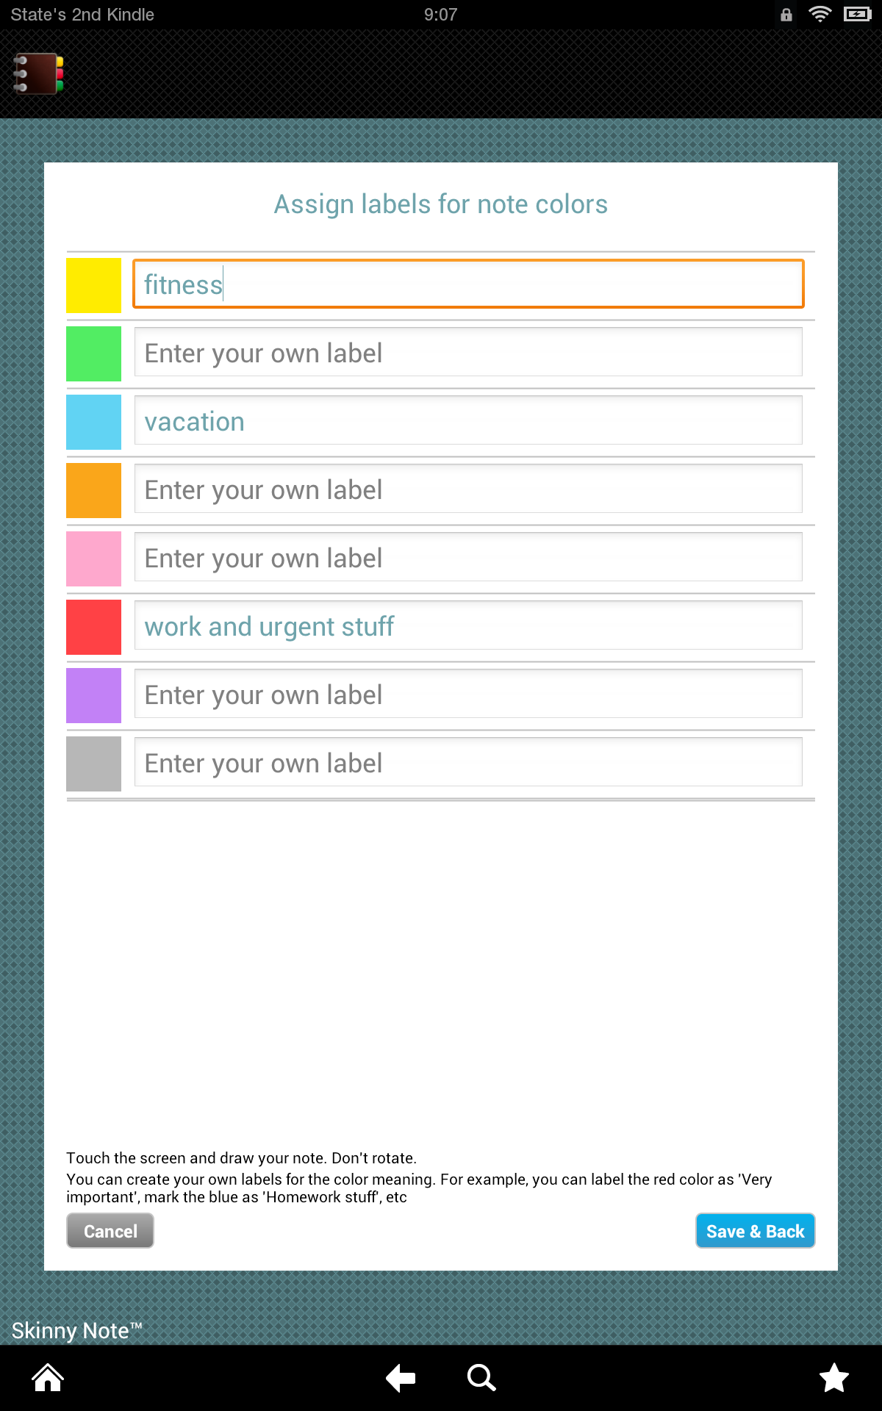This screenshot has height=1411, width=882.
Task: Tap the Back arrow icon
Action: click(399, 1378)
